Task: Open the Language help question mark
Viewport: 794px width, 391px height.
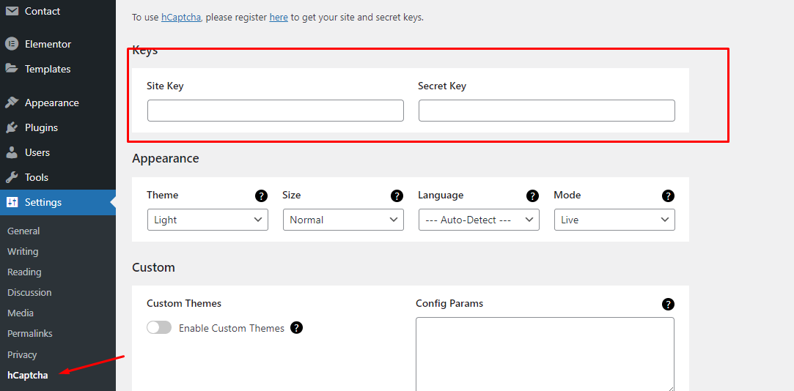Action: click(x=532, y=195)
